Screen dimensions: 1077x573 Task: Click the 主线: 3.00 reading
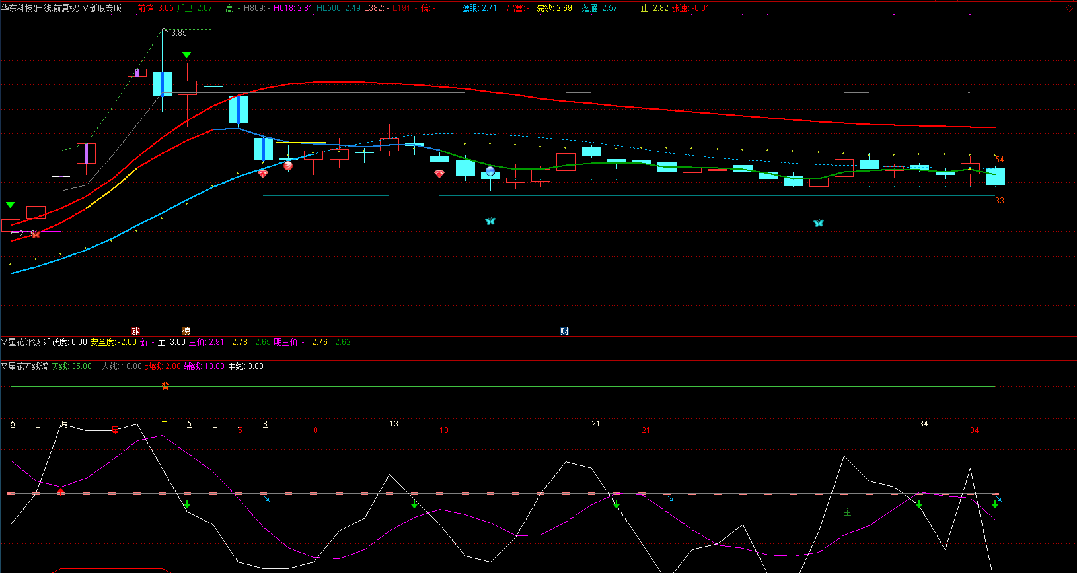(246, 366)
